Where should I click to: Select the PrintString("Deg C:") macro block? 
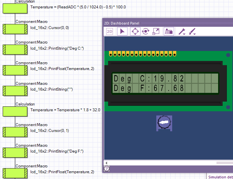(15, 50)
